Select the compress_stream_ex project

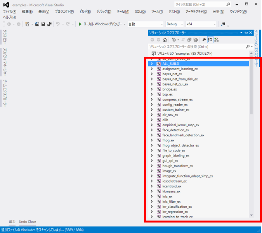[177, 99]
